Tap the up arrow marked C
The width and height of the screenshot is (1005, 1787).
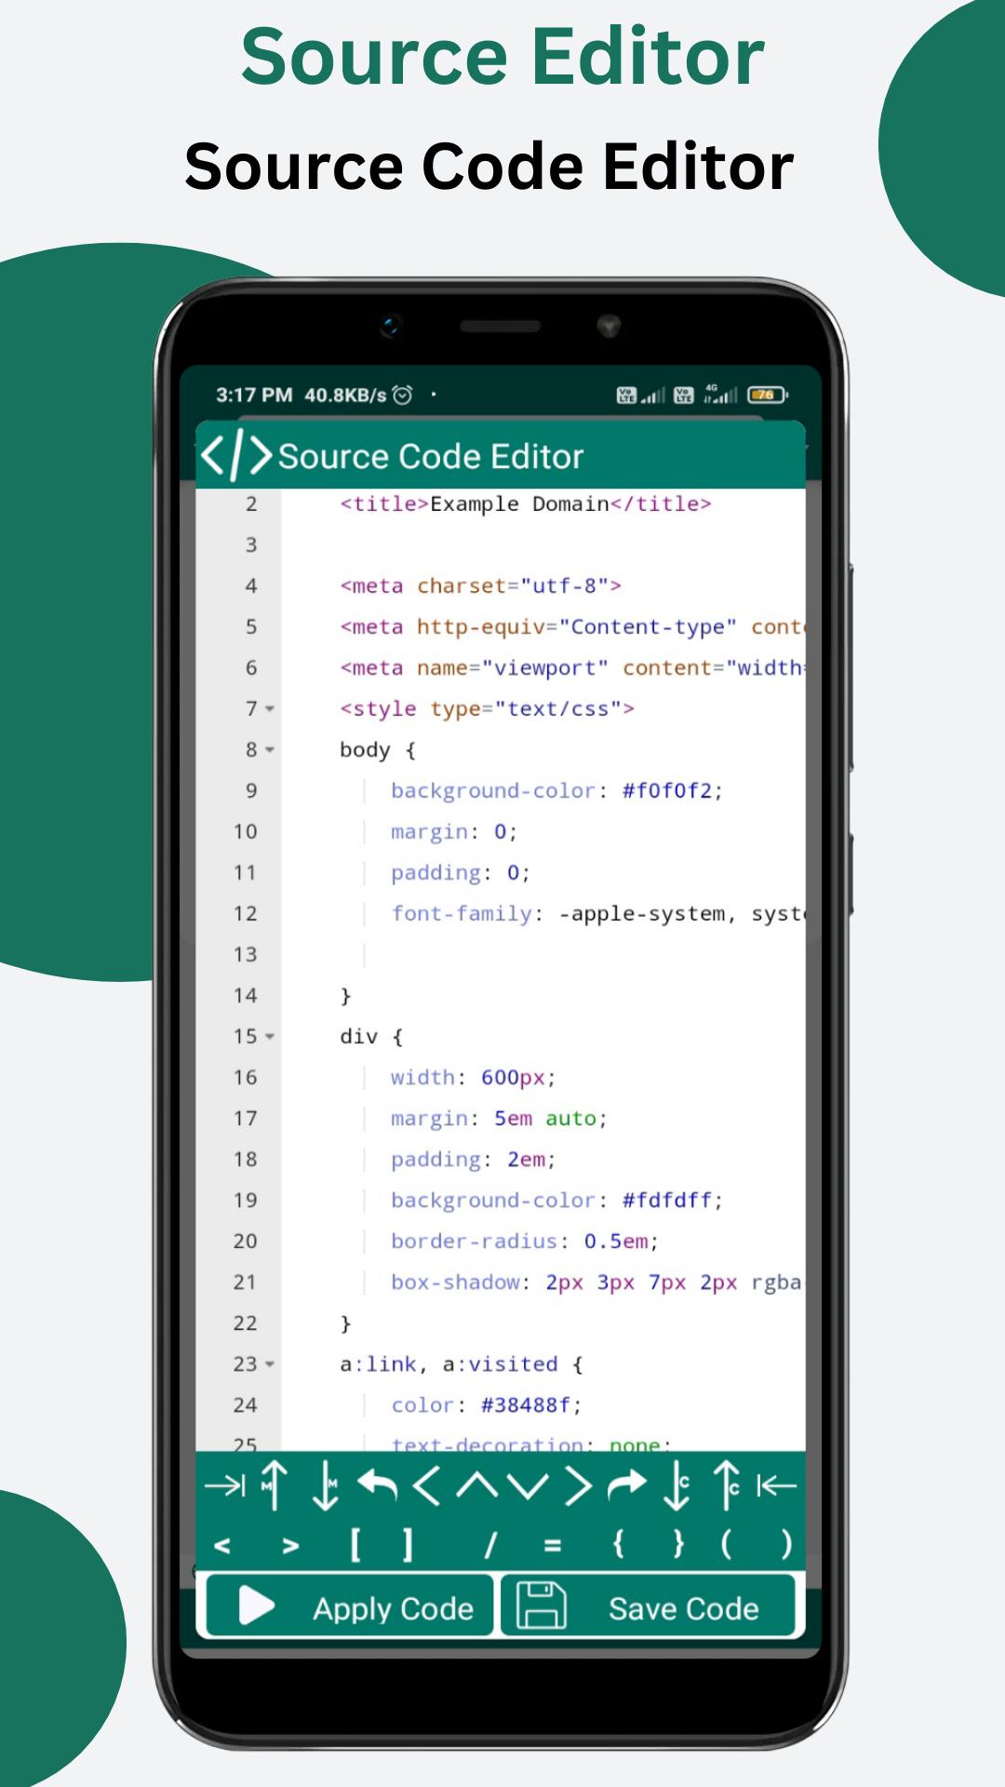tap(727, 1485)
